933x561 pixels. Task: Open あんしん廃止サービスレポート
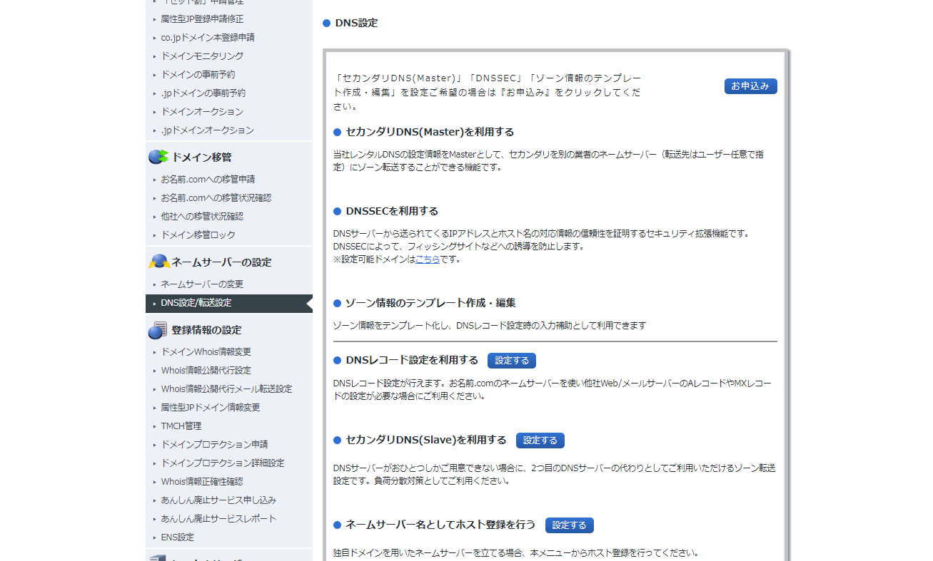coord(218,519)
